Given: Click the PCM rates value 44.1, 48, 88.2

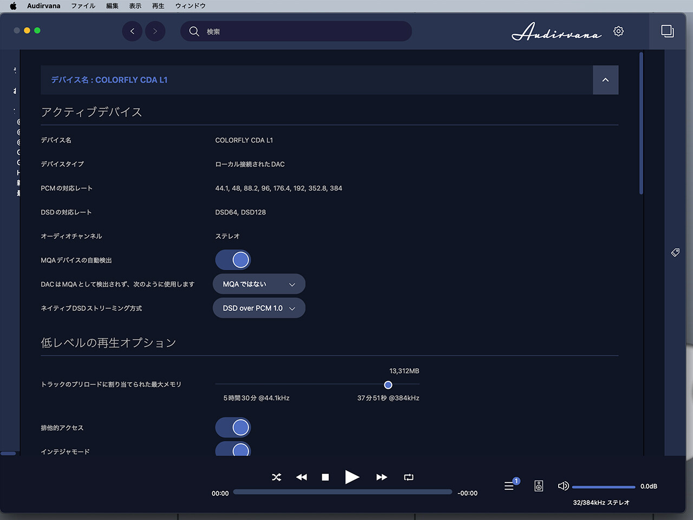Looking at the screenshot, I should pyautogui.click(x=279, y=188).
